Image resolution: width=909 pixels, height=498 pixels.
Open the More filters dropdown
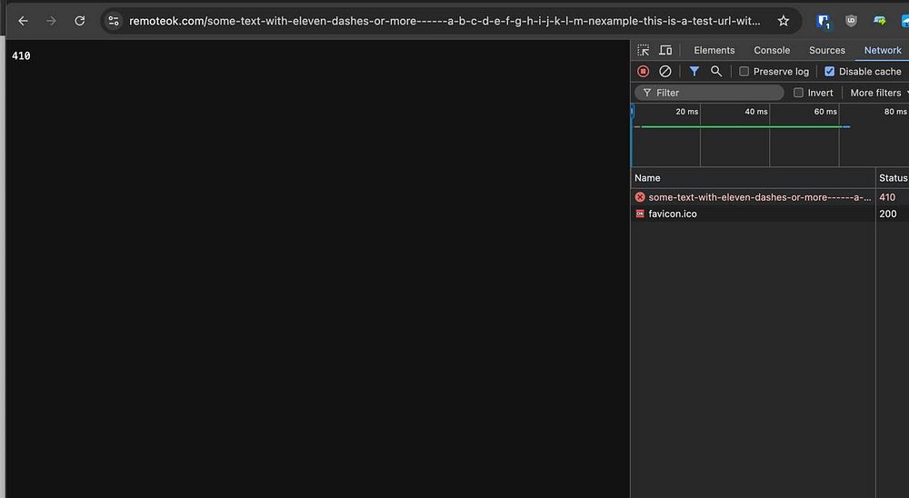pos(878,93)
